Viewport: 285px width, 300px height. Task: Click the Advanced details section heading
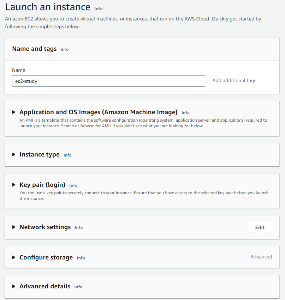pyautogui.click(x=45, y=286)
